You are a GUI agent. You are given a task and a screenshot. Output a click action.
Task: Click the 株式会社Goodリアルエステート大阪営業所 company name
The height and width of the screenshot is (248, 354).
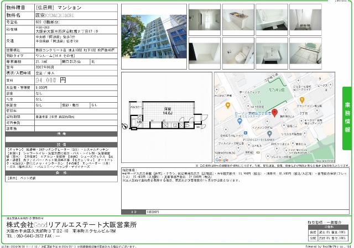(x=71, y=225)
